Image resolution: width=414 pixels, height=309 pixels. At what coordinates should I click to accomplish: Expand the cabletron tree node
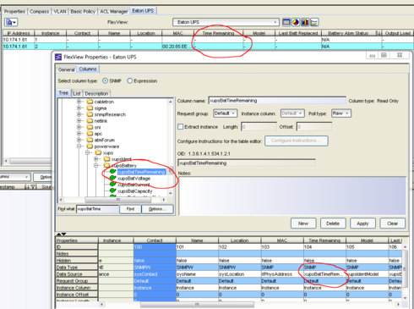point(79,102)
